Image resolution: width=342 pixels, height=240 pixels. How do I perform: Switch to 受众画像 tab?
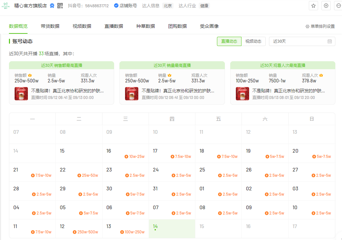coord(209,26)
